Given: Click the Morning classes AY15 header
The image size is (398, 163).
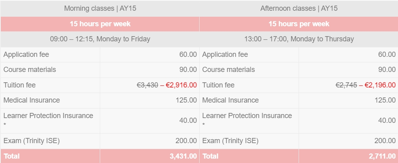Looking at the screenshot, I should tap(100, 8).
